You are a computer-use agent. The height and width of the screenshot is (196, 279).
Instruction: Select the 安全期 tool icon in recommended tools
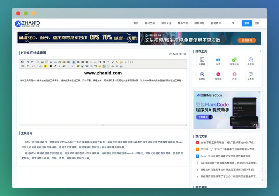(218, 76)
